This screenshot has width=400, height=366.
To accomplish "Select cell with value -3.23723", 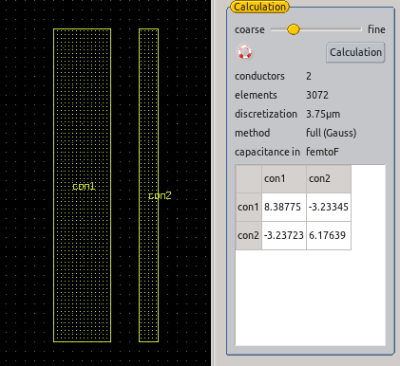I will click(x=284, y=235).
